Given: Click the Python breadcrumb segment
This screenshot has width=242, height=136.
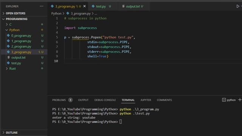Looking at the screenshot, I should point(56,14).
